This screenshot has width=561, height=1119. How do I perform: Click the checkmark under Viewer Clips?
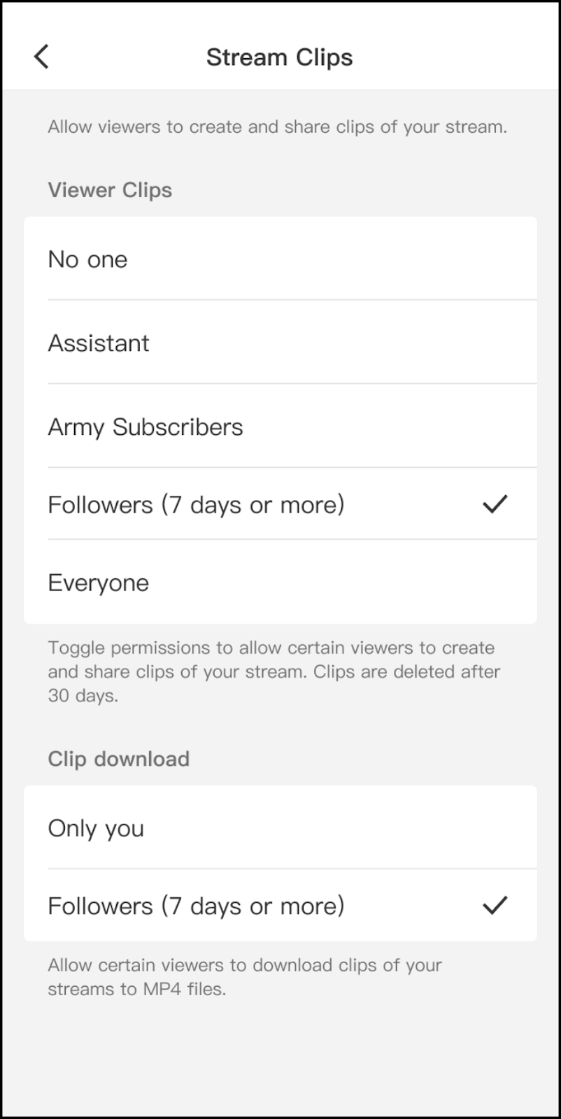click(x=495, y=504)
